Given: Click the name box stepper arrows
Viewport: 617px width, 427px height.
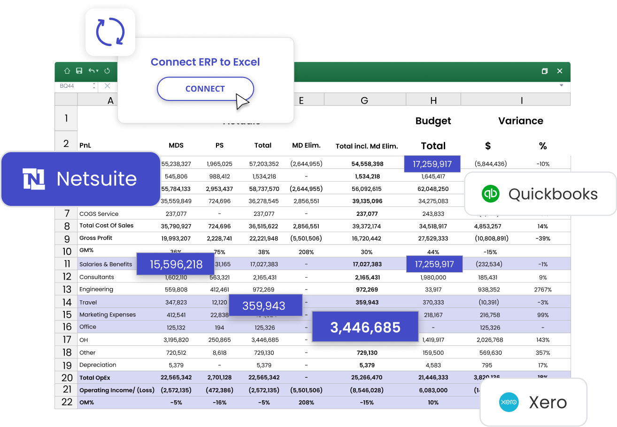Looking at the screenshot, I should [94, 86].
